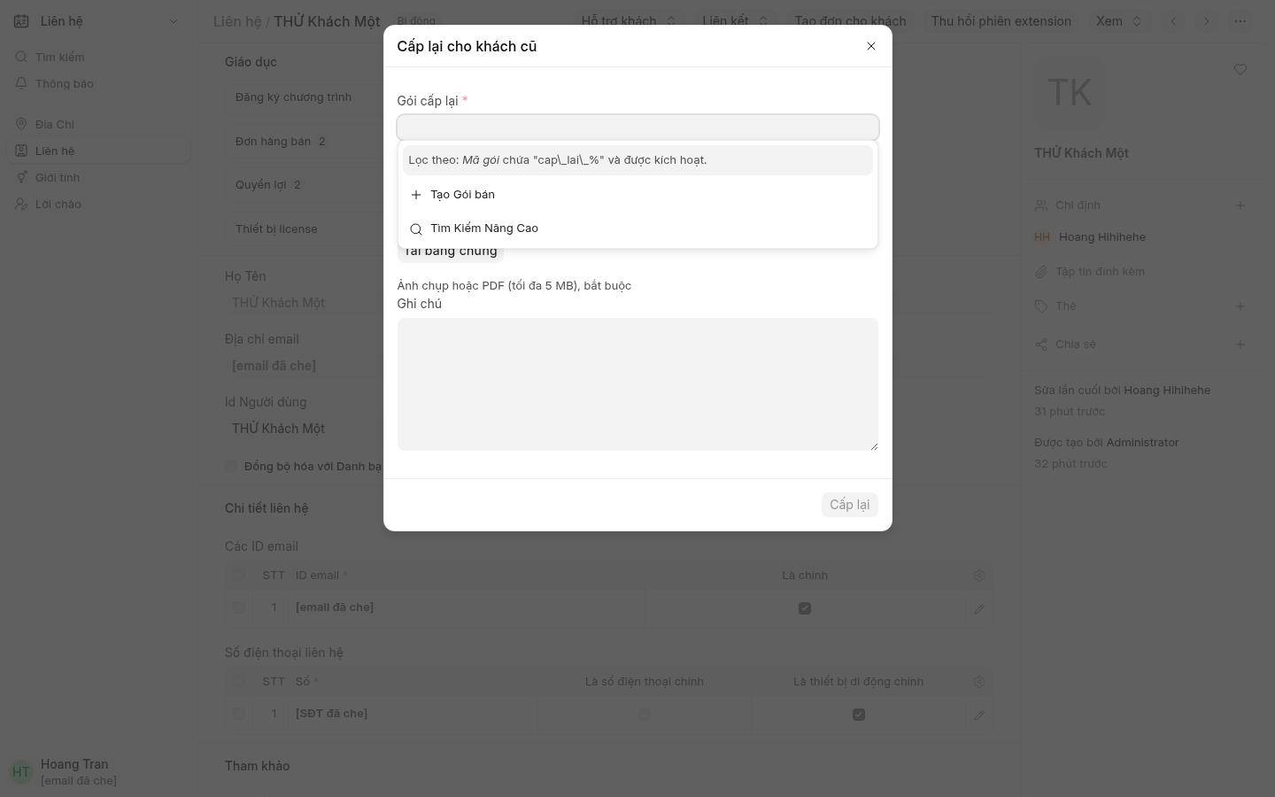
Task: Select Lời chào in the sidebar
Action: [98, 204]
